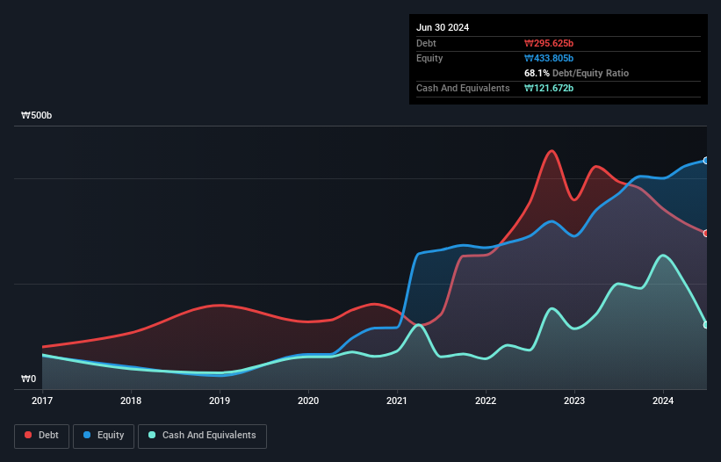Click the Jun 30 2024 tooltip date
The width and height of the screenshot is (721, 462).
click(443, 27)
